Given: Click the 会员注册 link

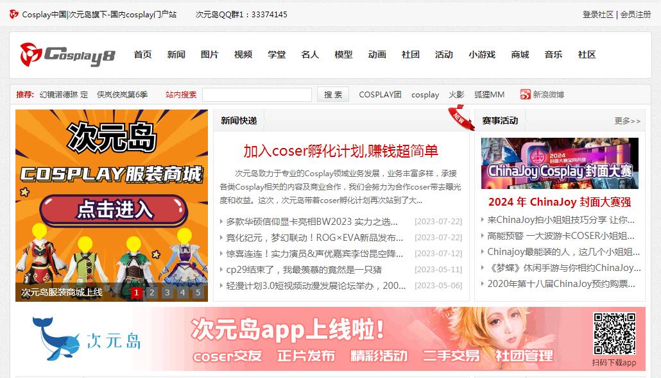Looking at the screenshot, I should coord(636,14).
